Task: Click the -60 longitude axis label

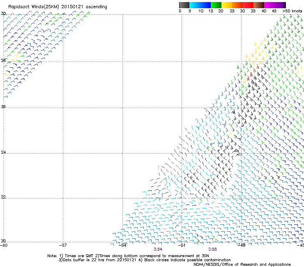Action: pos(4,245)
